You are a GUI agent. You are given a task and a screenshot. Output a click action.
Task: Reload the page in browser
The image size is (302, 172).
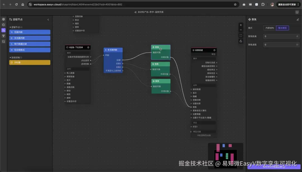tap(16, 4)
